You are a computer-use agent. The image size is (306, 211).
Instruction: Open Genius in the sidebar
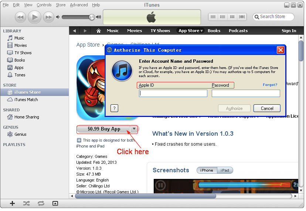pos(20,134)
